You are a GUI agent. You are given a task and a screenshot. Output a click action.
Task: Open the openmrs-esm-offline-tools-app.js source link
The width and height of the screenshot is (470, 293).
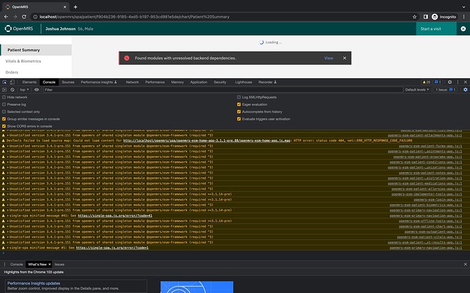tap(430, 221)
